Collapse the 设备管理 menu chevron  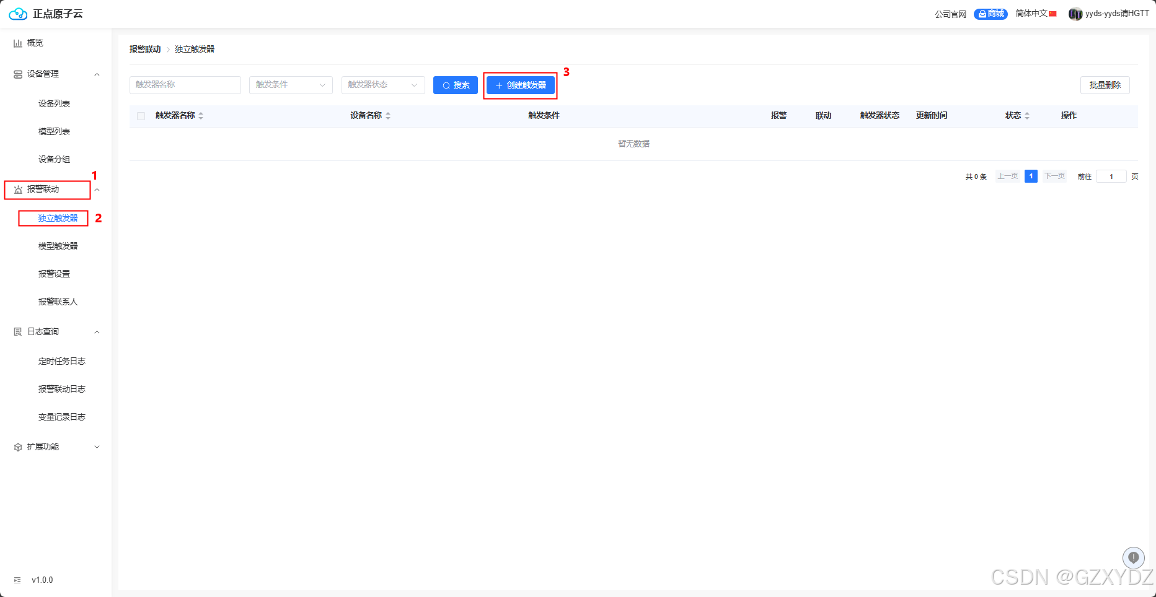tap(97, 74)
